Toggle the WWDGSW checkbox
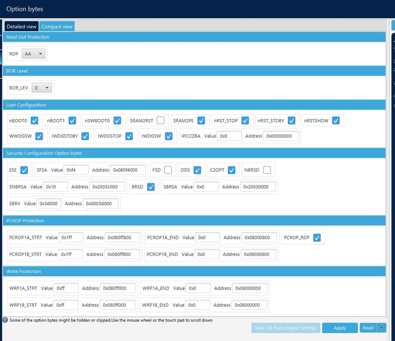This screenshot has width=395, height=341. click(x=39, y=136)
